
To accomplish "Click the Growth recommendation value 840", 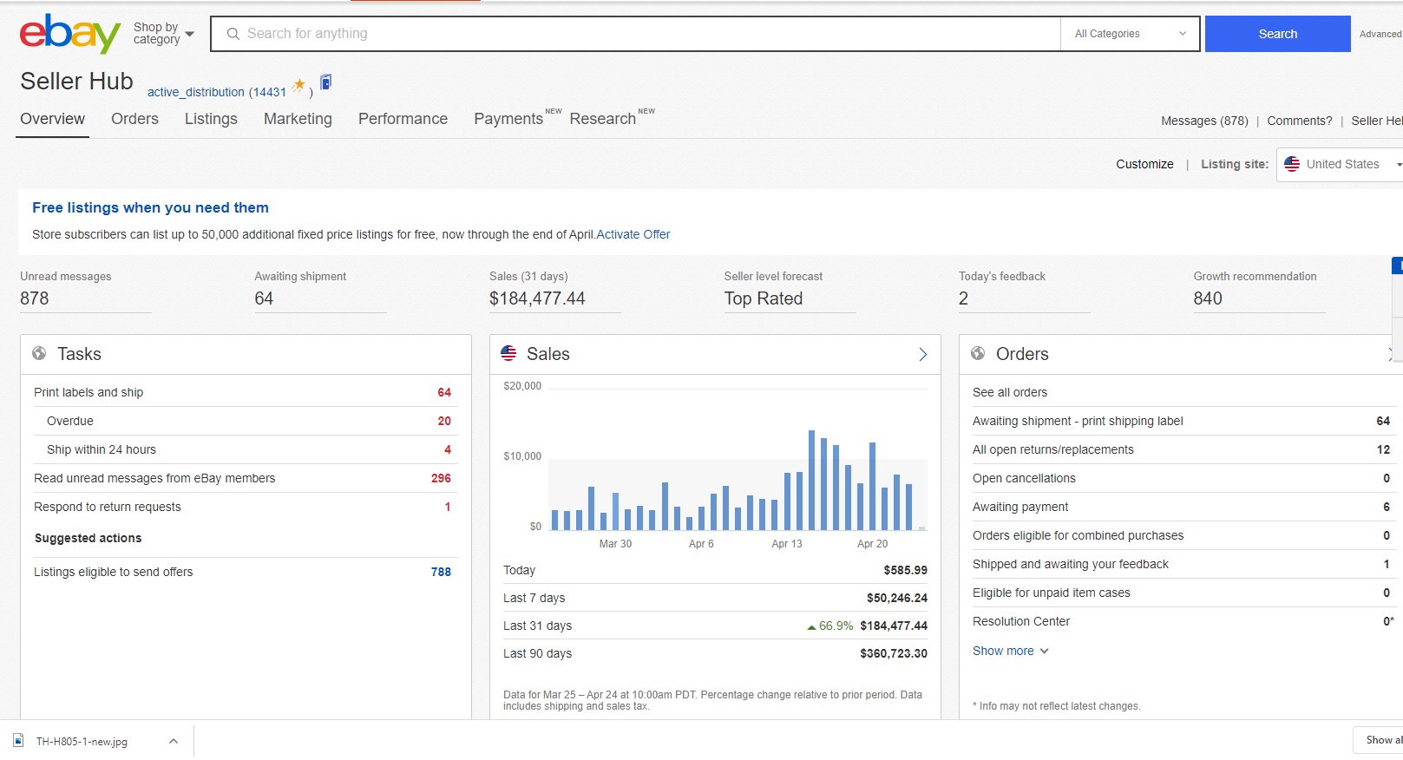I will 1208,298.
